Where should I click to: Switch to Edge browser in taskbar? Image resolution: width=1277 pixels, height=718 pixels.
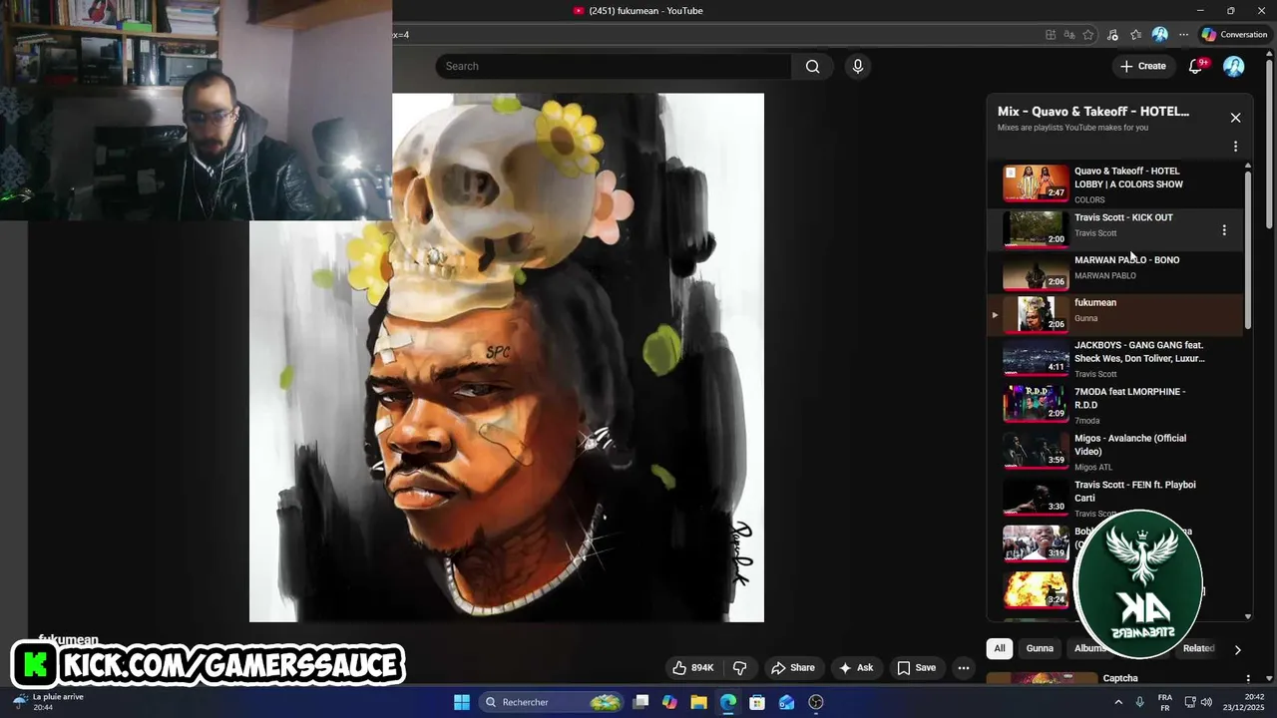click(x=728, y=702)
